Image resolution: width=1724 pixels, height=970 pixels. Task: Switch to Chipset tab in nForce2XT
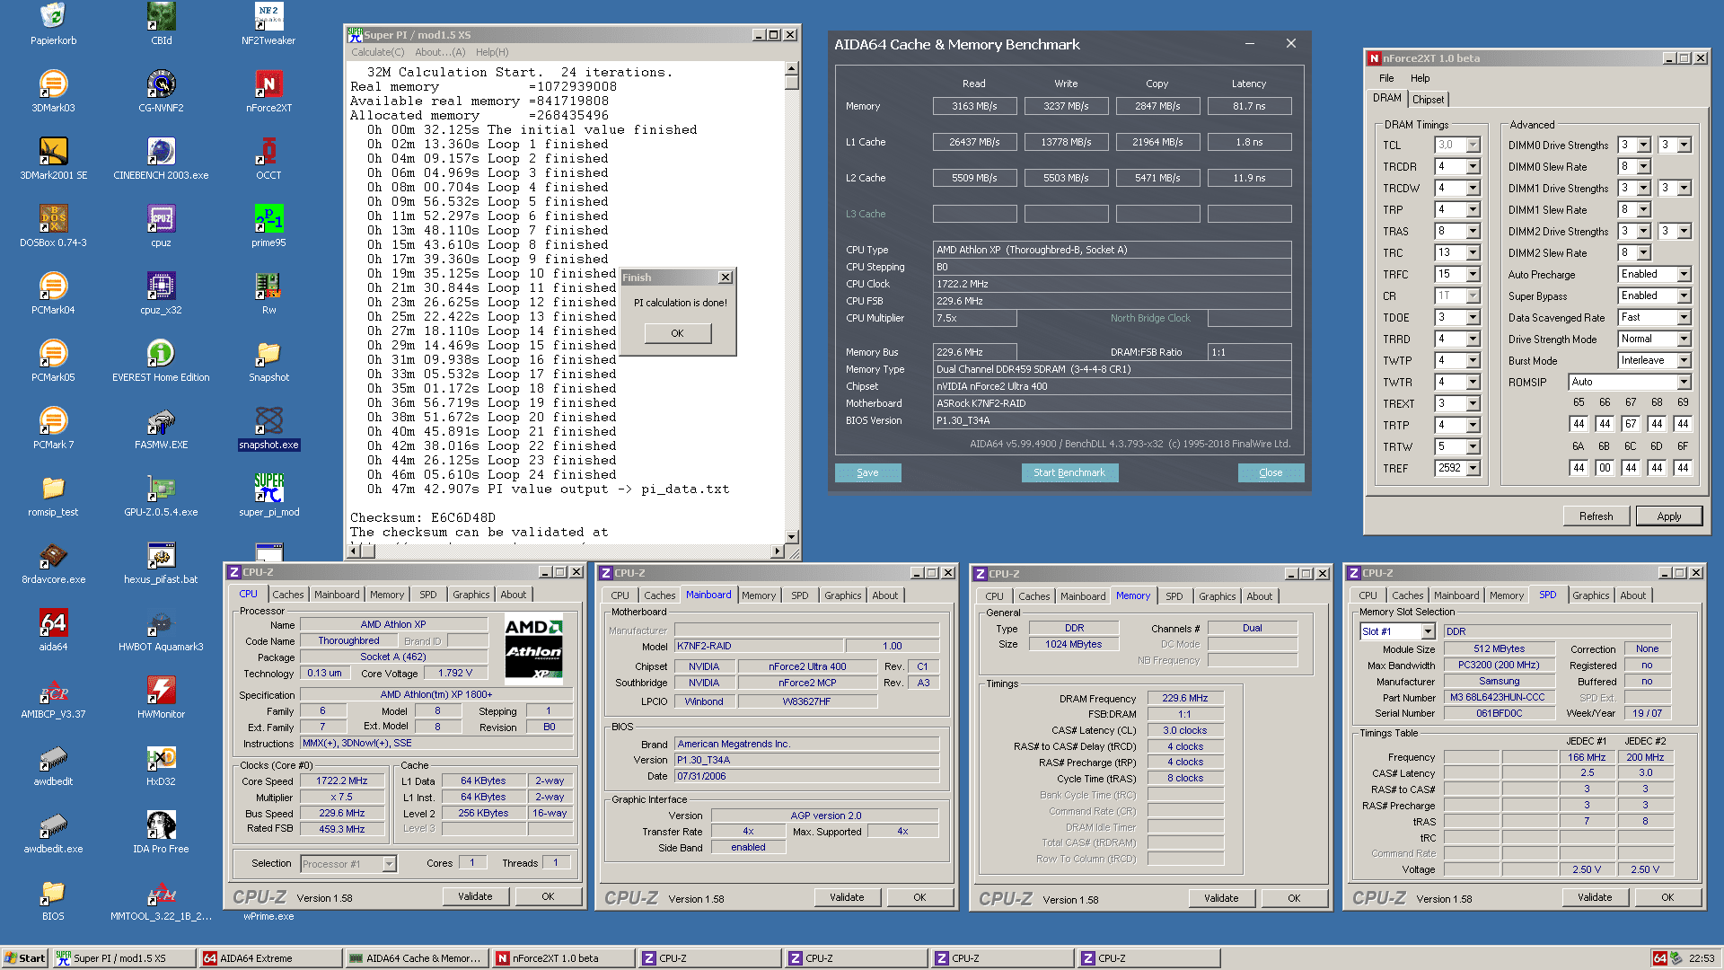(x=1428, y=100)
